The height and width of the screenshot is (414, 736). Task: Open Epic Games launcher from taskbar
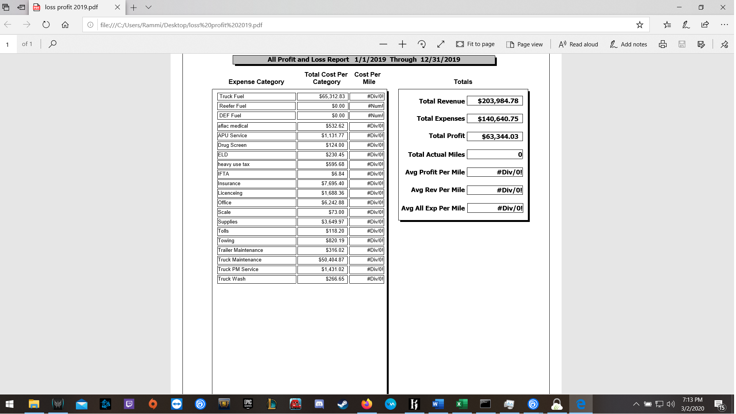248,404
